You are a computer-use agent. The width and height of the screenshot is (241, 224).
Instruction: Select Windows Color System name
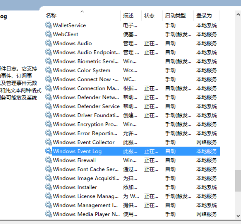pyautogui.click(x=82, y=70)
